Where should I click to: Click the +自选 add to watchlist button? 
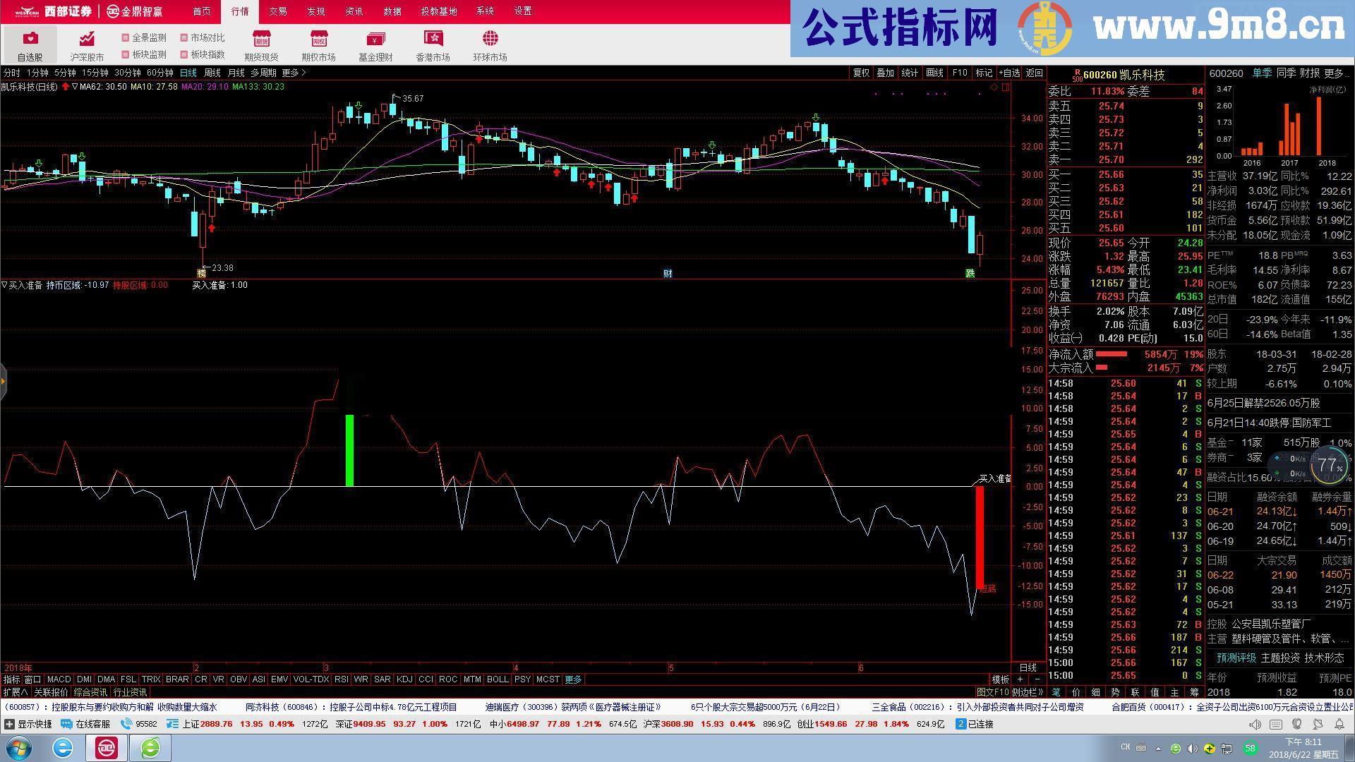1008,73
